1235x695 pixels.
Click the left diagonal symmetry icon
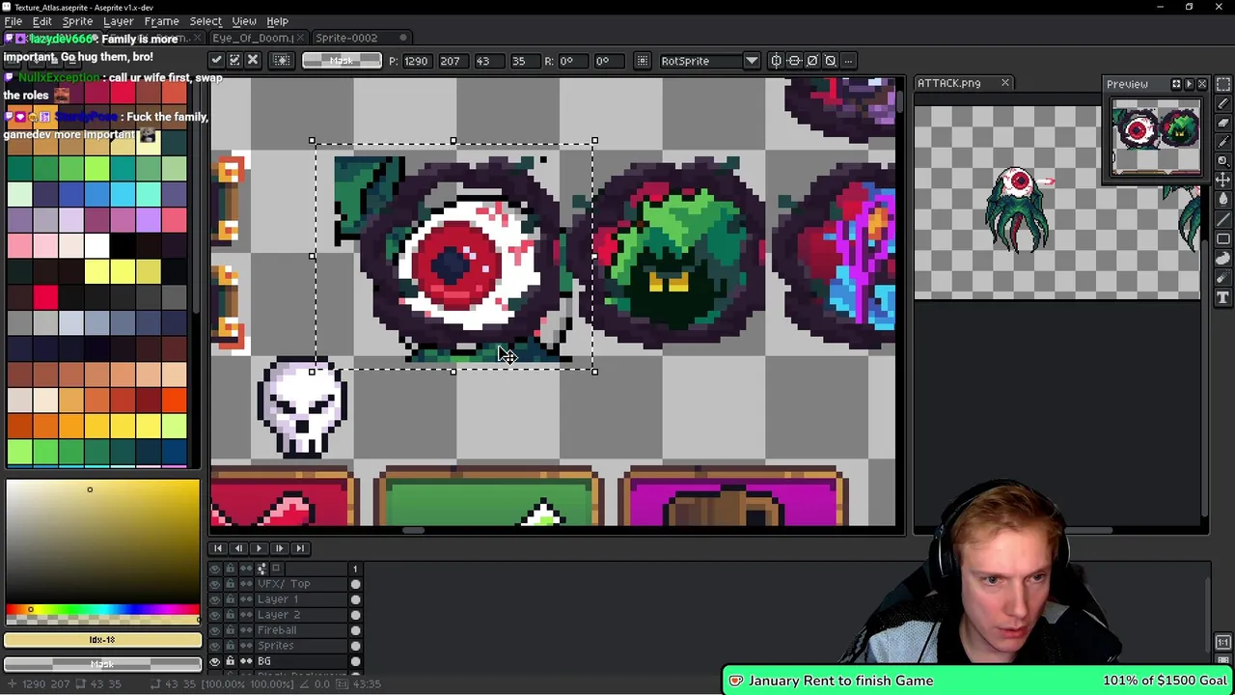pos(831,61)
